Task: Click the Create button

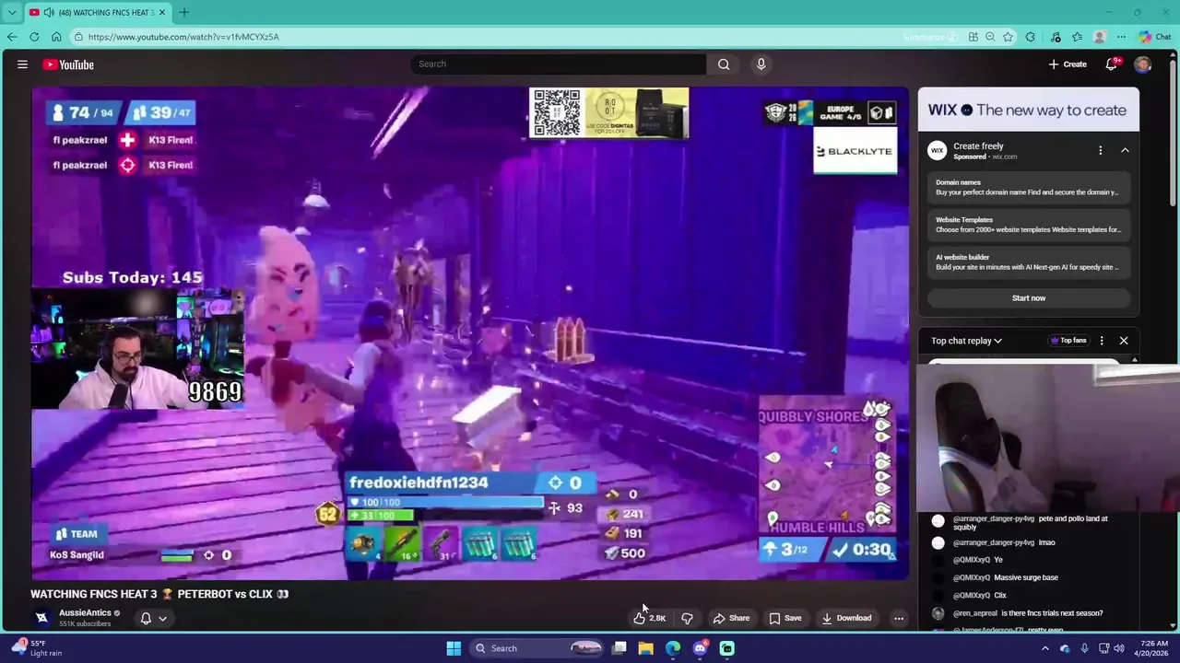Action: [x=1068, y=64]
